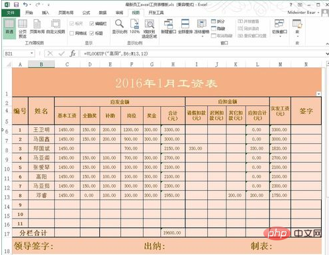The image size is (329, 255).
Task: Select column B header
Action: pyautogui.click(x=41, y=64)
